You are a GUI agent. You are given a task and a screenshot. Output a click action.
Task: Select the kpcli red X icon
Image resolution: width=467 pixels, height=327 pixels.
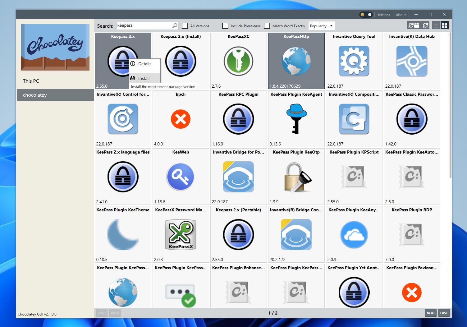pos(181,119)
